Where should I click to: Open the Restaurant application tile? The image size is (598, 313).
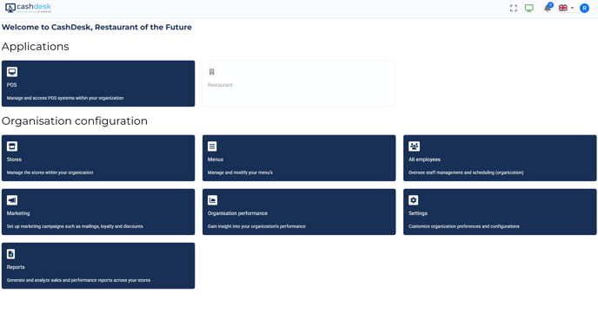click(x=299, y=84)
